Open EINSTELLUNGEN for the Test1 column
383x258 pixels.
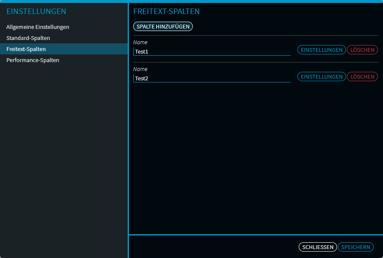tap(321, 50)
